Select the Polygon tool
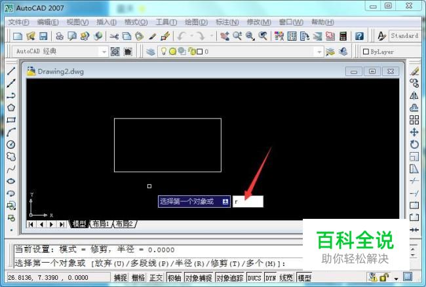Screen dimensions: 426x287 pyautogui.click(x=11, y=108)
